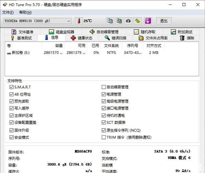Open the 帮助(H) menu
Screen dimensions: 205x173
[25, 12]
